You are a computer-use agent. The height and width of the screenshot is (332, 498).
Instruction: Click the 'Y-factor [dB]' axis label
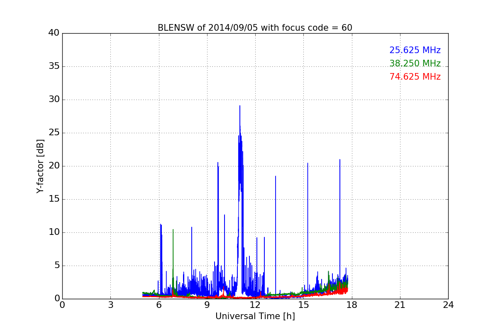click(40, 166)
